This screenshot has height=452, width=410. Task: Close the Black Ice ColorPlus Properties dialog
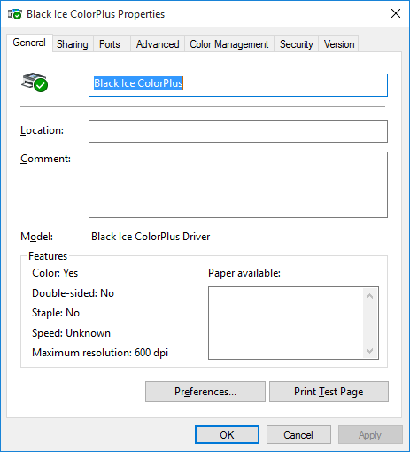[396, 13]
